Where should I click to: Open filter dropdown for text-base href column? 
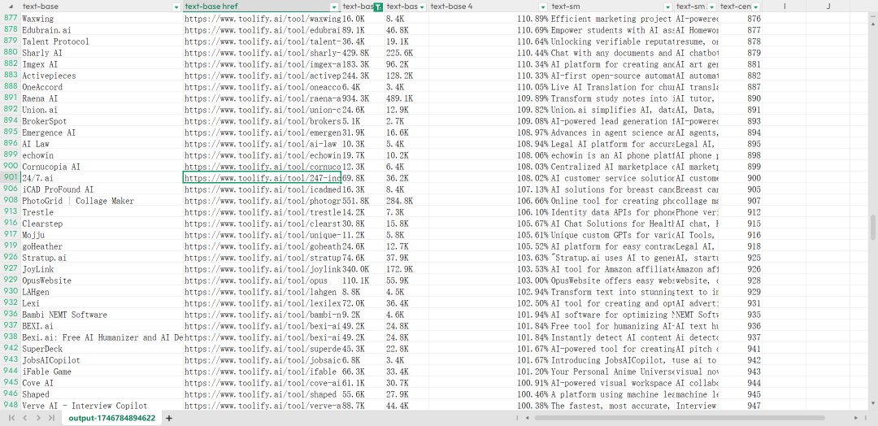click(x=335, y=7)
